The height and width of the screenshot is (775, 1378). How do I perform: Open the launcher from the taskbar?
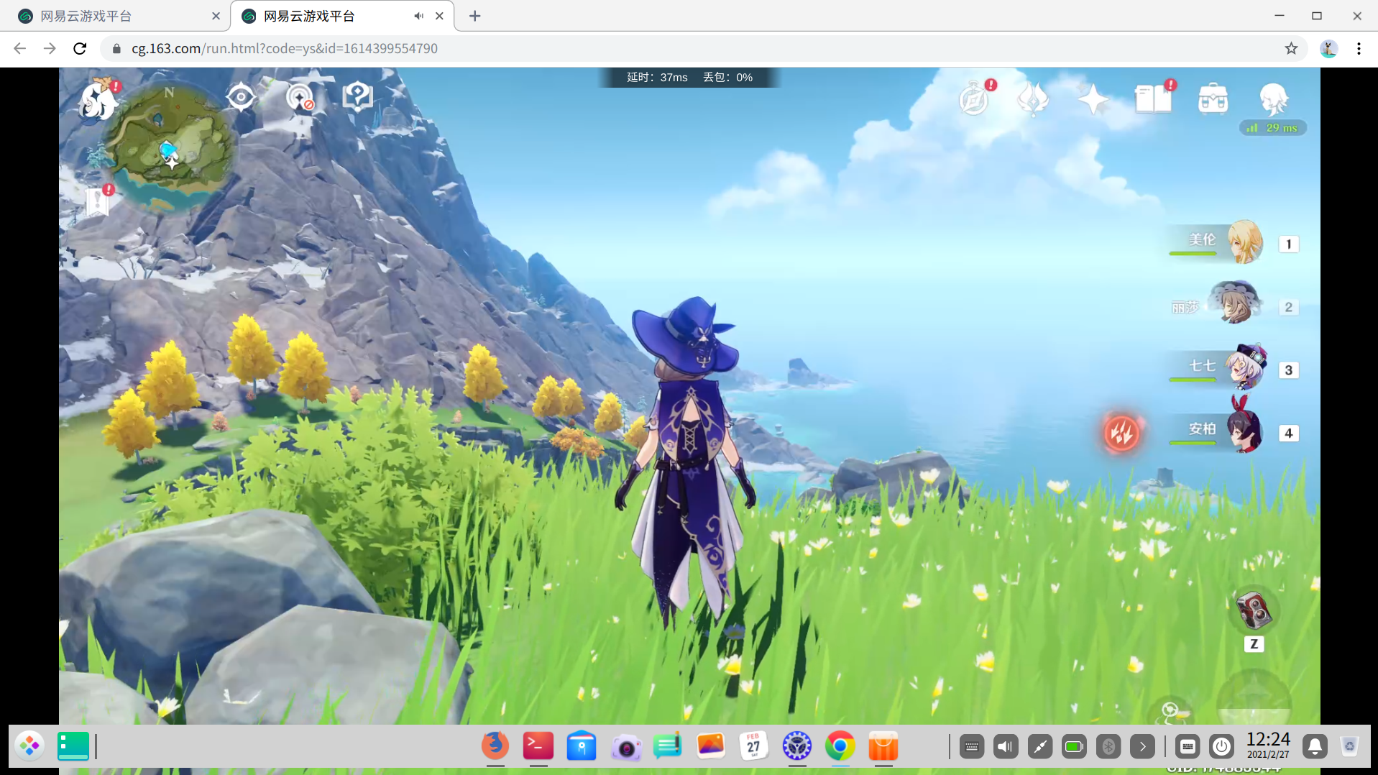(29, 746)
